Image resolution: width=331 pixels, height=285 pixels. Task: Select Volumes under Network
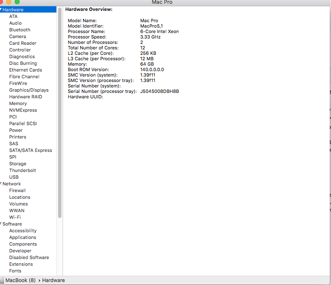[18, 204]
